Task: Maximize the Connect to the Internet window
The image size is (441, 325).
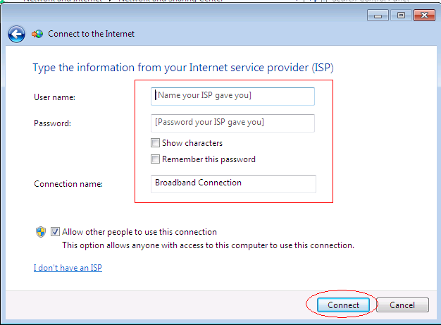Action: pos(401,16)
